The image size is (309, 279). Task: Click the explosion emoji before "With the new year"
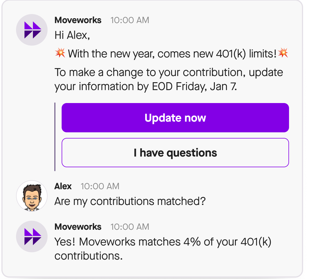click(x=60, y=53)
